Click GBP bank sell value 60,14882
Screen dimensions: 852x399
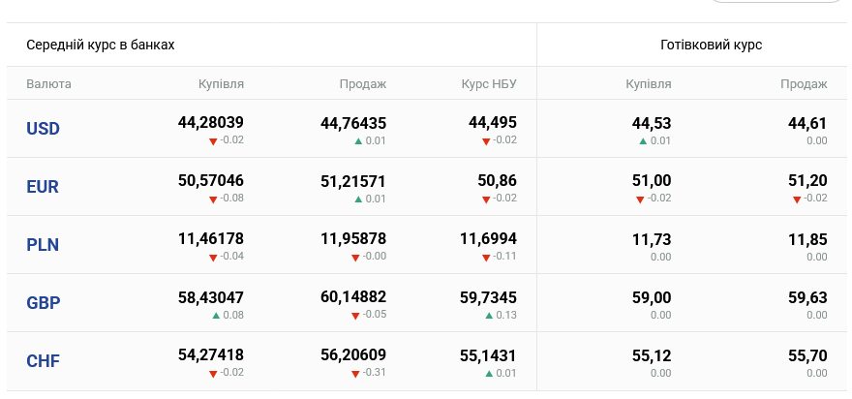tap(353, 296)
